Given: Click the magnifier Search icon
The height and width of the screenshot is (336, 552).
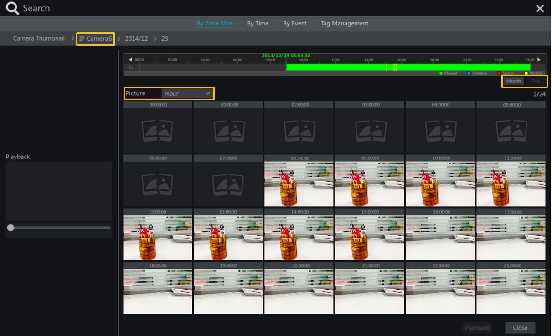Looking at the screenshot, I should [12, 9].
